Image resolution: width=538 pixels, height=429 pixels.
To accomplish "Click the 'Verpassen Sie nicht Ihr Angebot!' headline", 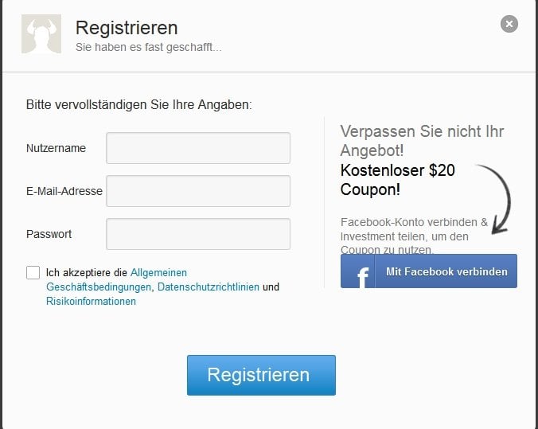I will pyautogui.click(x=422, y=141).
